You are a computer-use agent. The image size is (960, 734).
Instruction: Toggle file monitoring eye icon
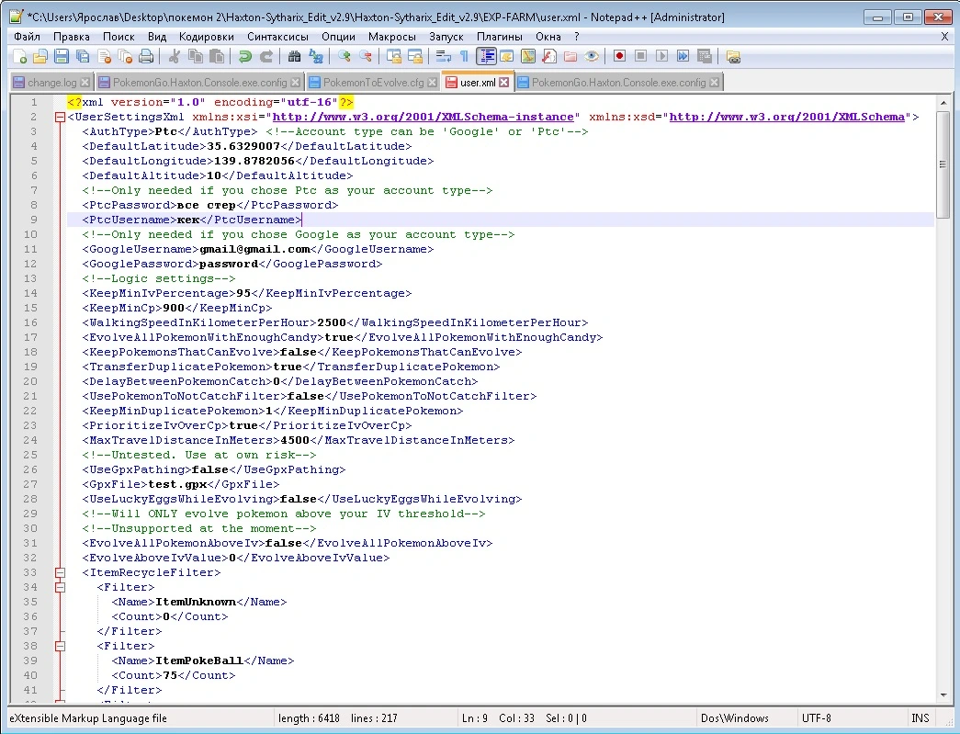pyautogui.click(x=592, y=57)
